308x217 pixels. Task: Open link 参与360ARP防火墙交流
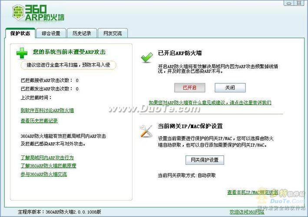click(43, 174)
